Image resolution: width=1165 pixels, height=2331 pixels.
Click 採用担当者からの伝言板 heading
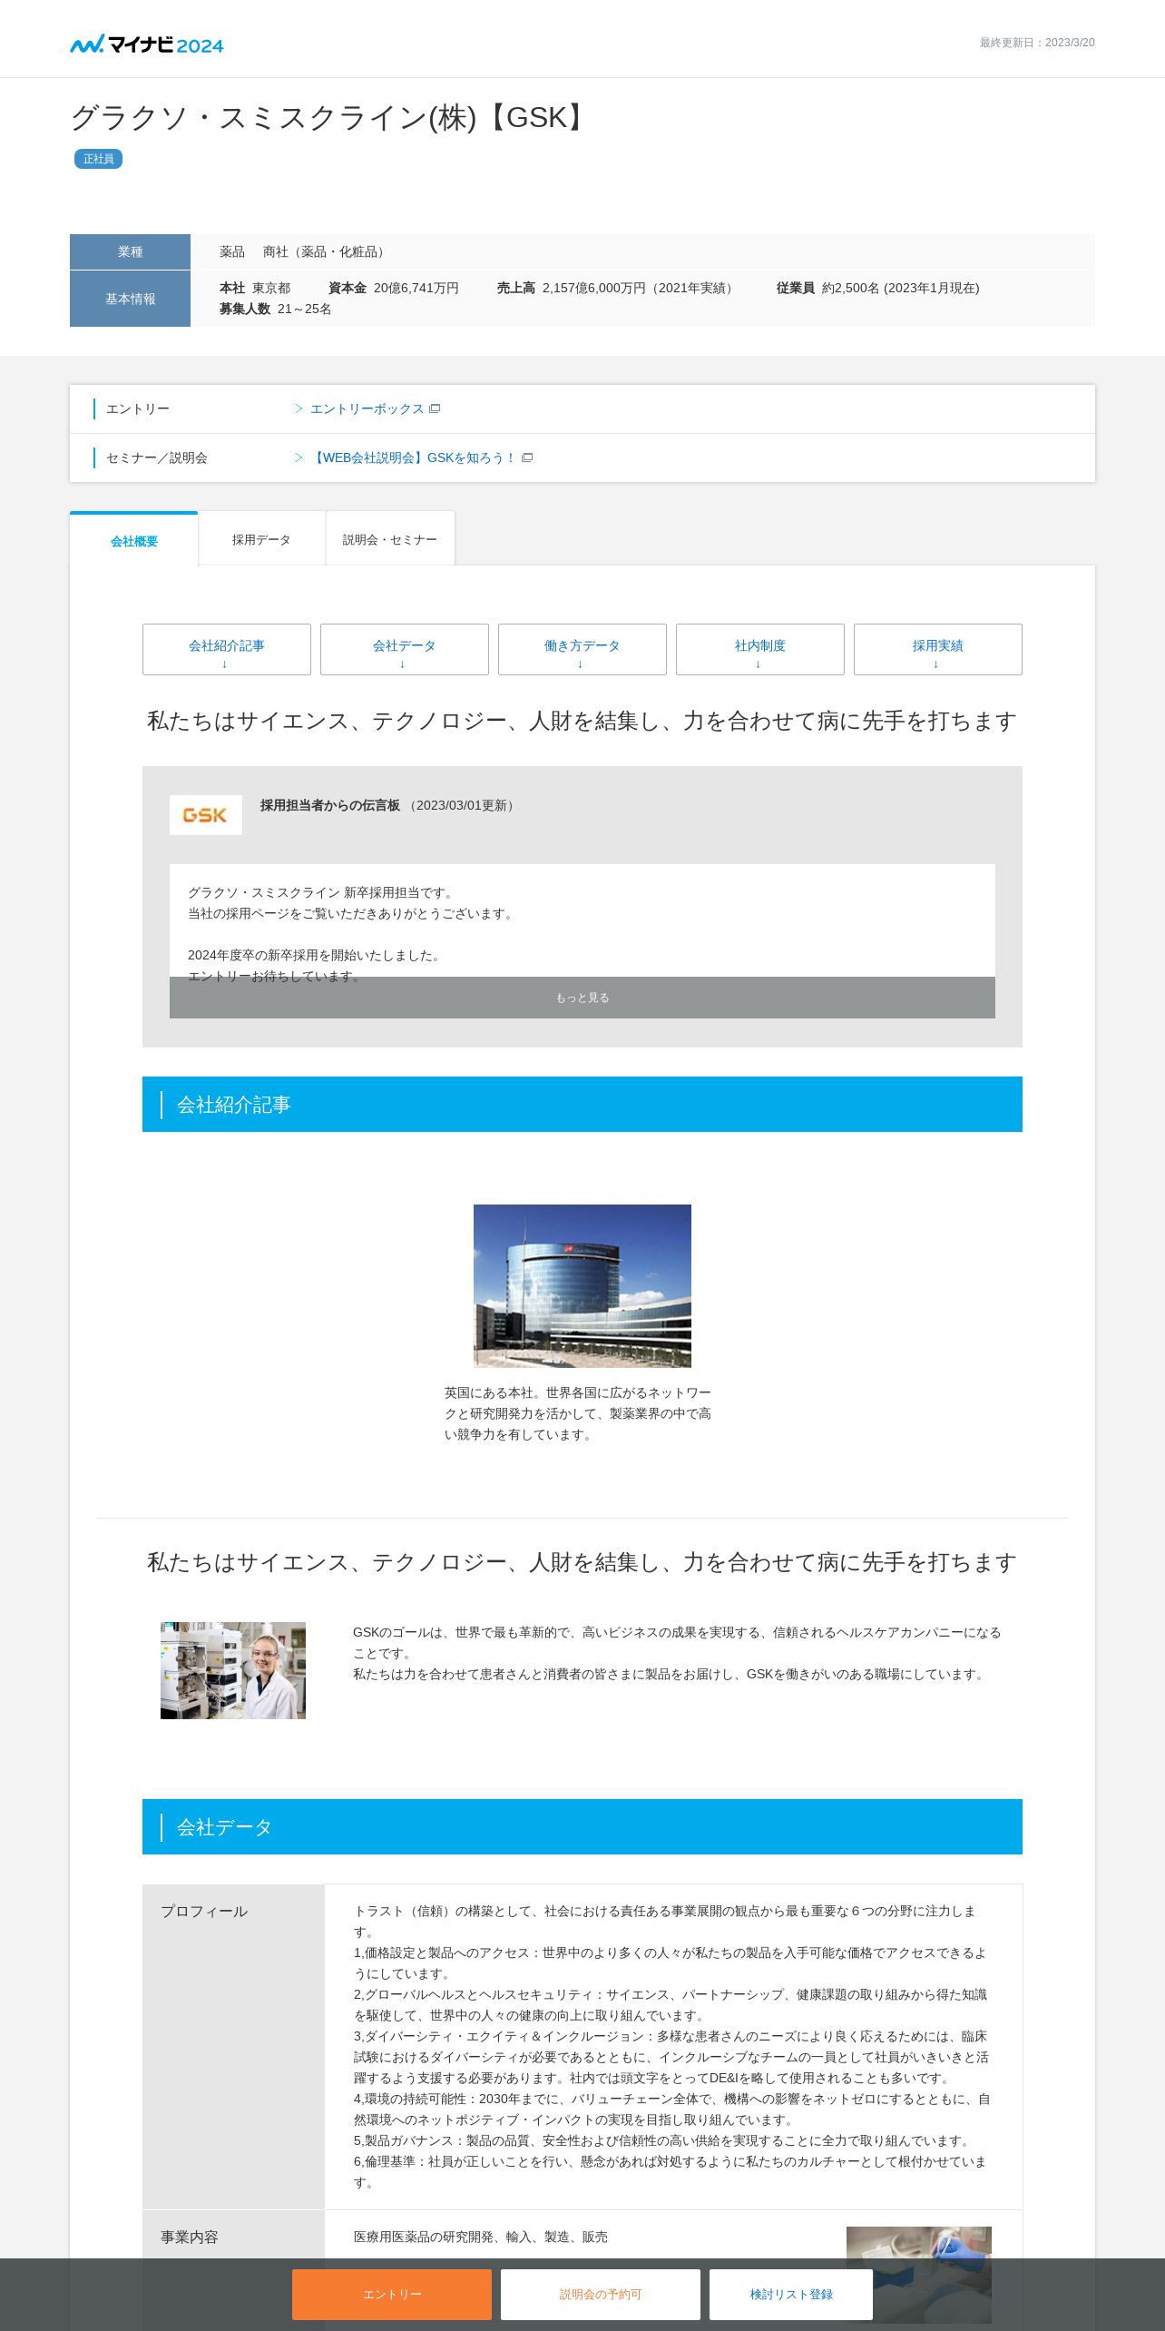click(330, 805)
